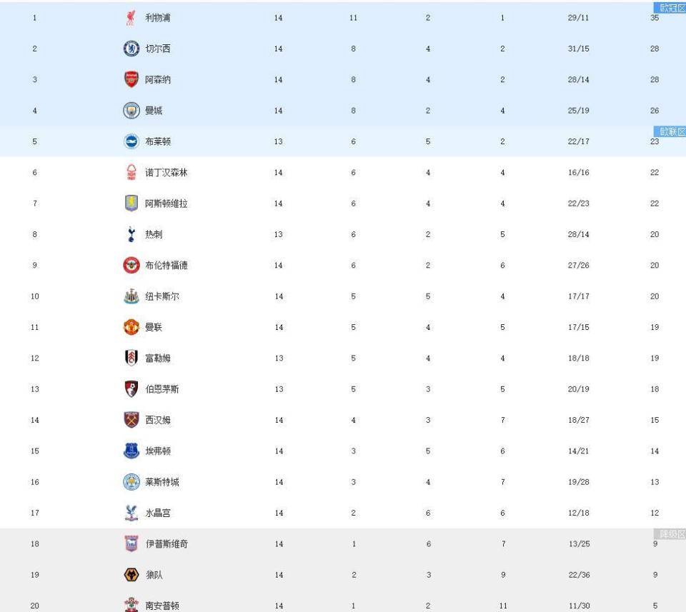Viewport: 686px width, 612px height.
Task: Click the Arsenal crest icon
Action: point(131,79)
